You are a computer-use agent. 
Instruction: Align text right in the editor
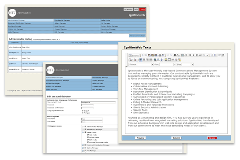(x=147, y=60)
